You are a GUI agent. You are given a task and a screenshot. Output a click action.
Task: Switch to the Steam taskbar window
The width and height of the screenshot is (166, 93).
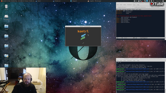(x=38, y=1)
